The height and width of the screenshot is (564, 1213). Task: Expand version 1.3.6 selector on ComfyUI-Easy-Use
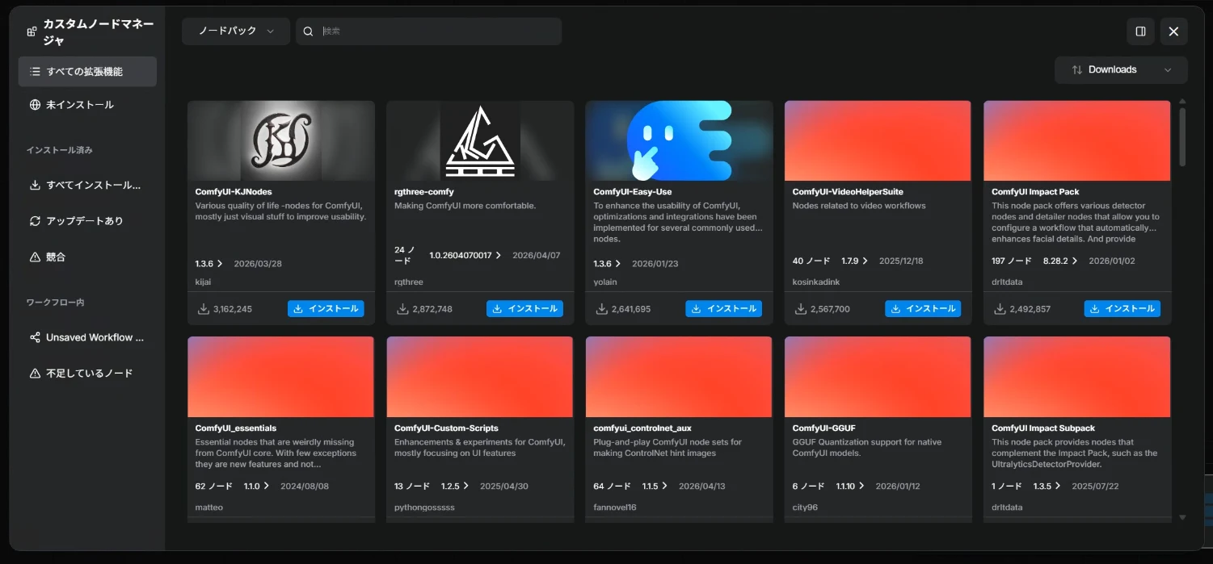[x=607, y=264]
